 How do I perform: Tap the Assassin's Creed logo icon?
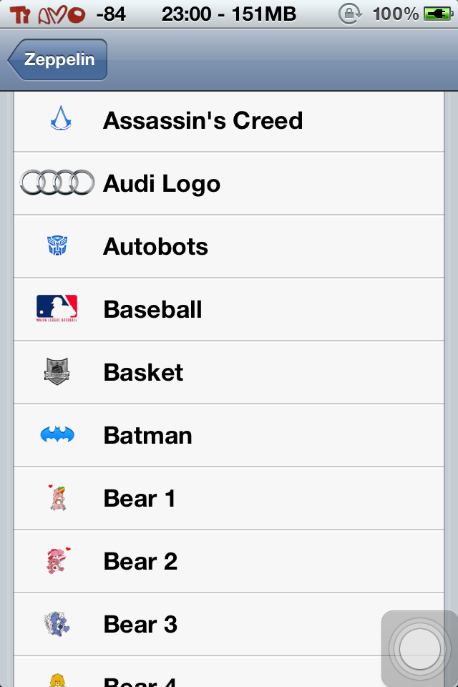(x=61, y=118)
